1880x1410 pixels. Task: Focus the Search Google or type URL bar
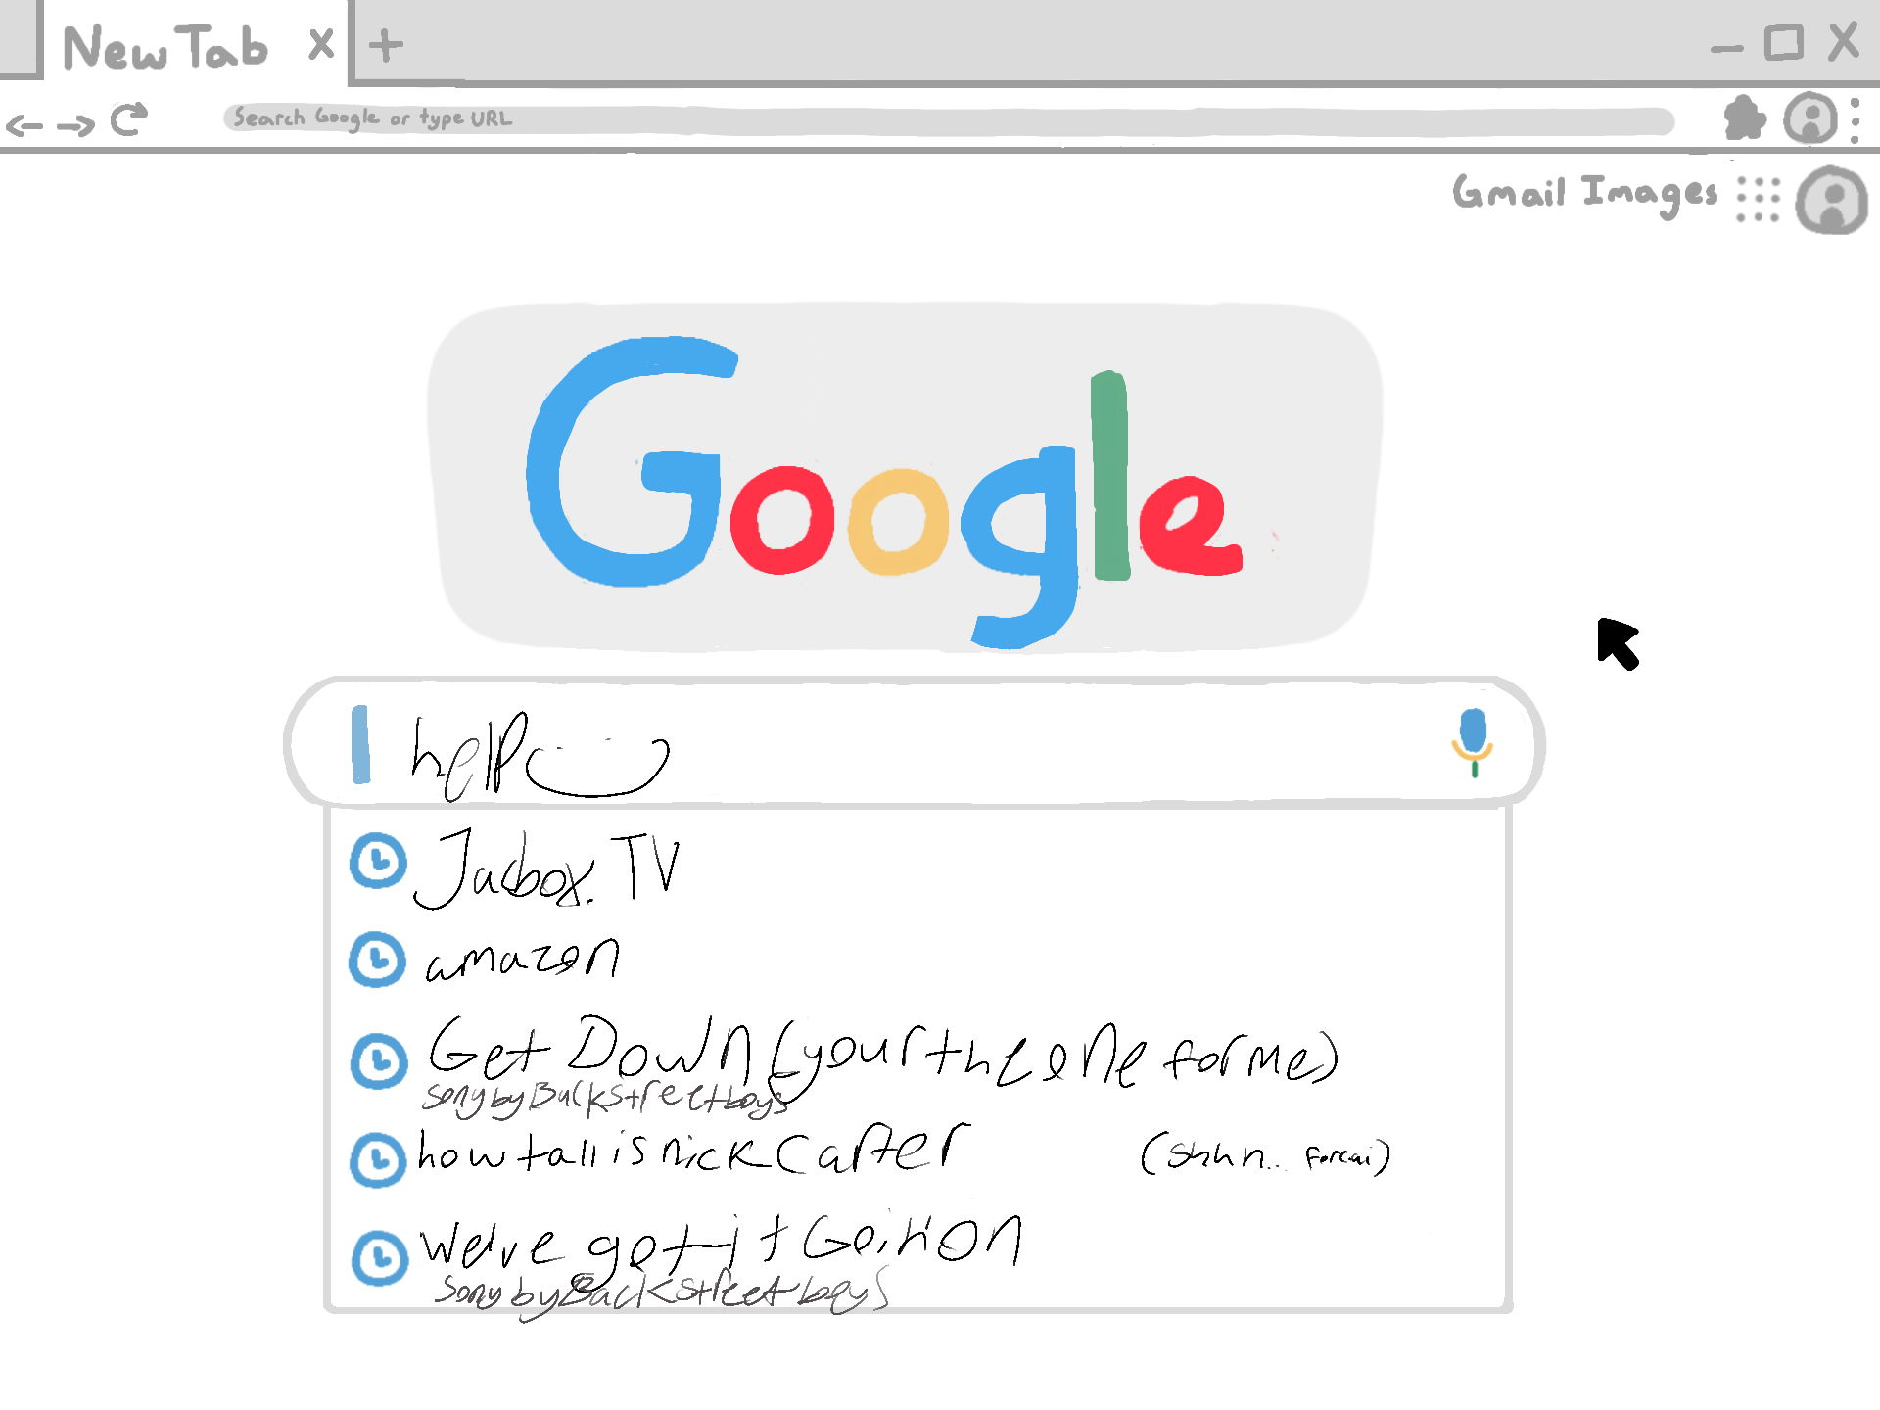tap(949, 119)
